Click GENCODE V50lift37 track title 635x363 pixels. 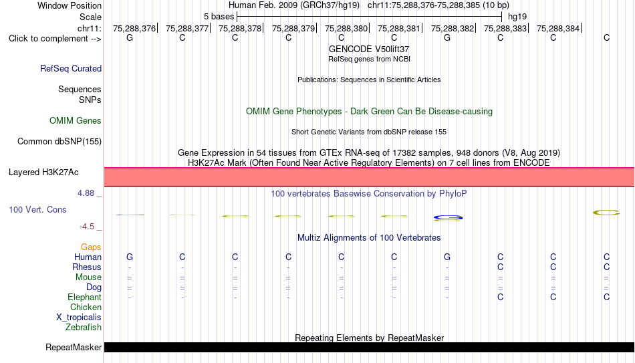[x=369, y=49]
